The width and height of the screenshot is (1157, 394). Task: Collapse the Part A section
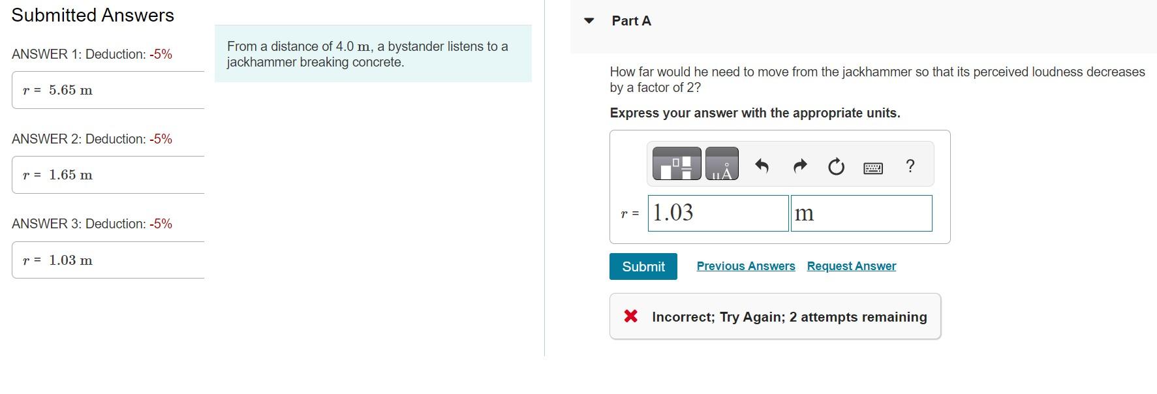click(589, 21)
